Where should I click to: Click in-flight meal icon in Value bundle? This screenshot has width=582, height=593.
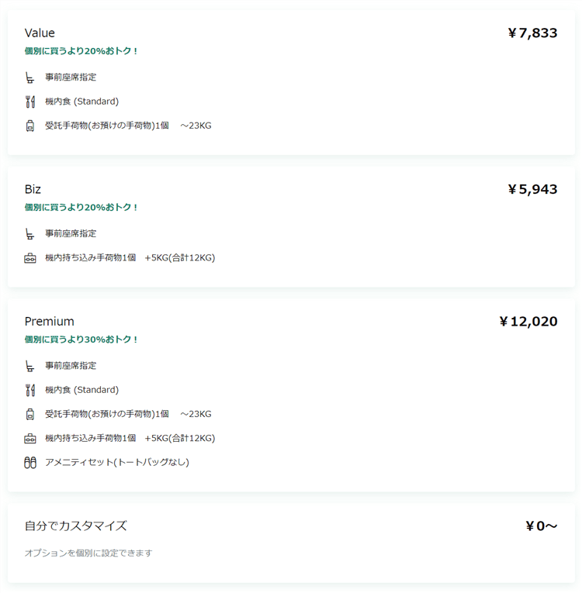tap(30, 102)
